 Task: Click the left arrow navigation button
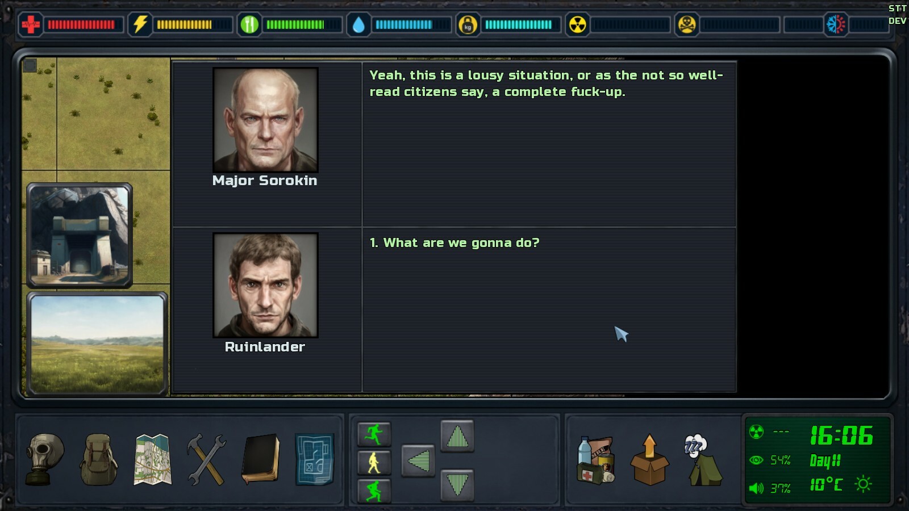[418, 460]
